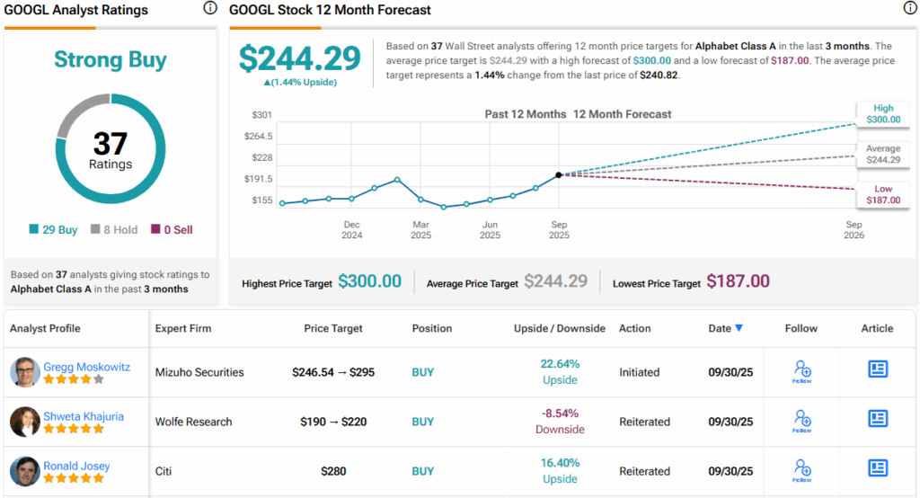
Task: Click the 37 Ratings donut chart
Action: 110,151
